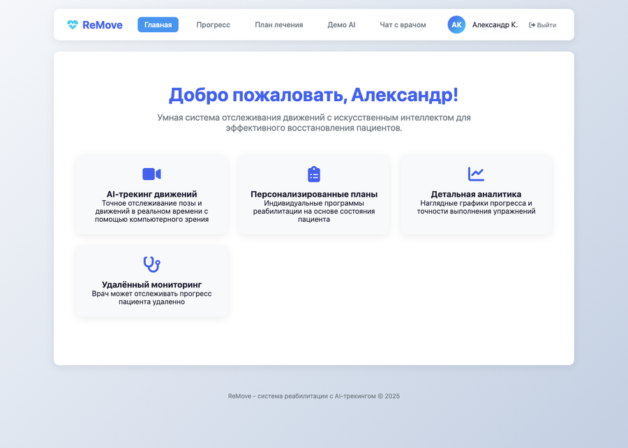Select the Персонализированные планы card title
The image size is (628, 448).
pyautogui.click(x=313, y=194)
